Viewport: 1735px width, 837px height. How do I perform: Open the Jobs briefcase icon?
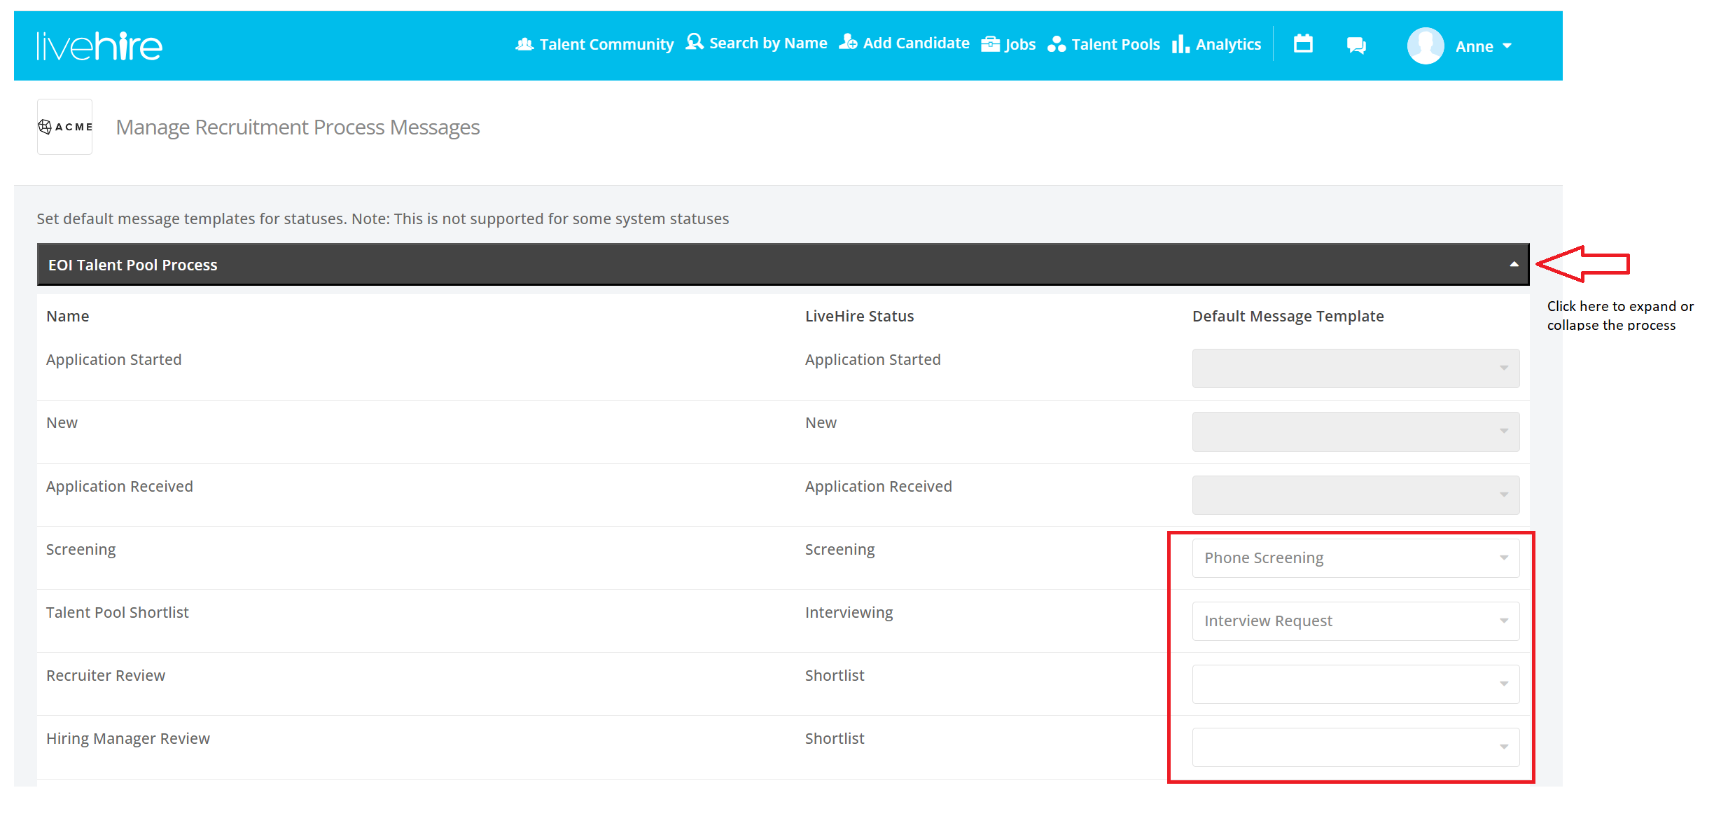click(x=989, y=43)
